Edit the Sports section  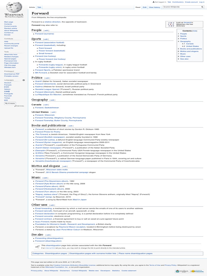pos(46,39)
